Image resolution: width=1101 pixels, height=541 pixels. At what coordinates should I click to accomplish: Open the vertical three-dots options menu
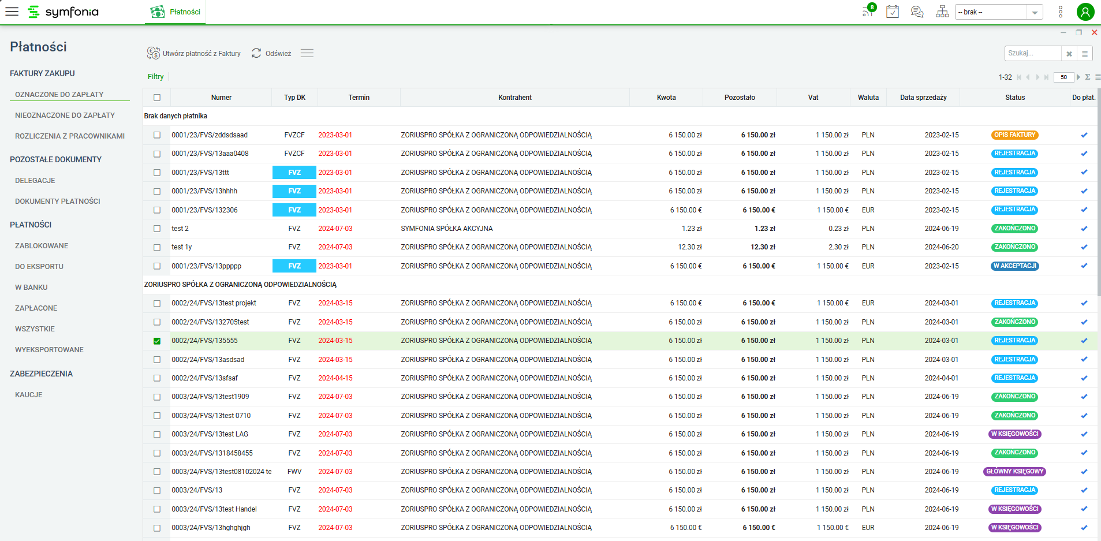point(1061,12)
